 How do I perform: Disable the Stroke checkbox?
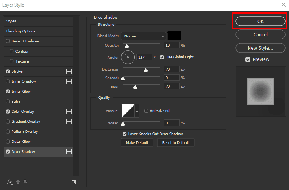[8, 71]
